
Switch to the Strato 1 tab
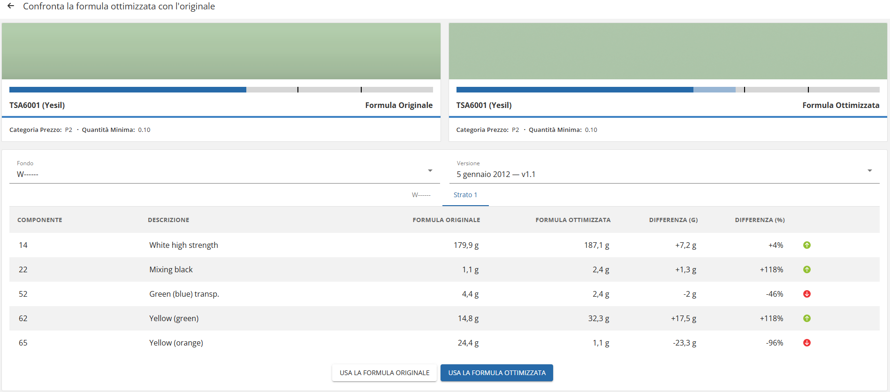click(465, 195)
